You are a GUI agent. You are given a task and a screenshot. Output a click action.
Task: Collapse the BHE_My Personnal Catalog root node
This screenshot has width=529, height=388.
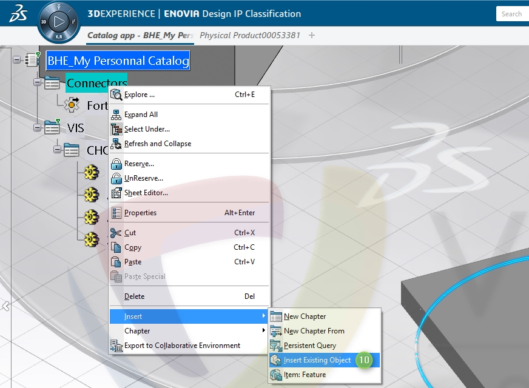(16, 59)
